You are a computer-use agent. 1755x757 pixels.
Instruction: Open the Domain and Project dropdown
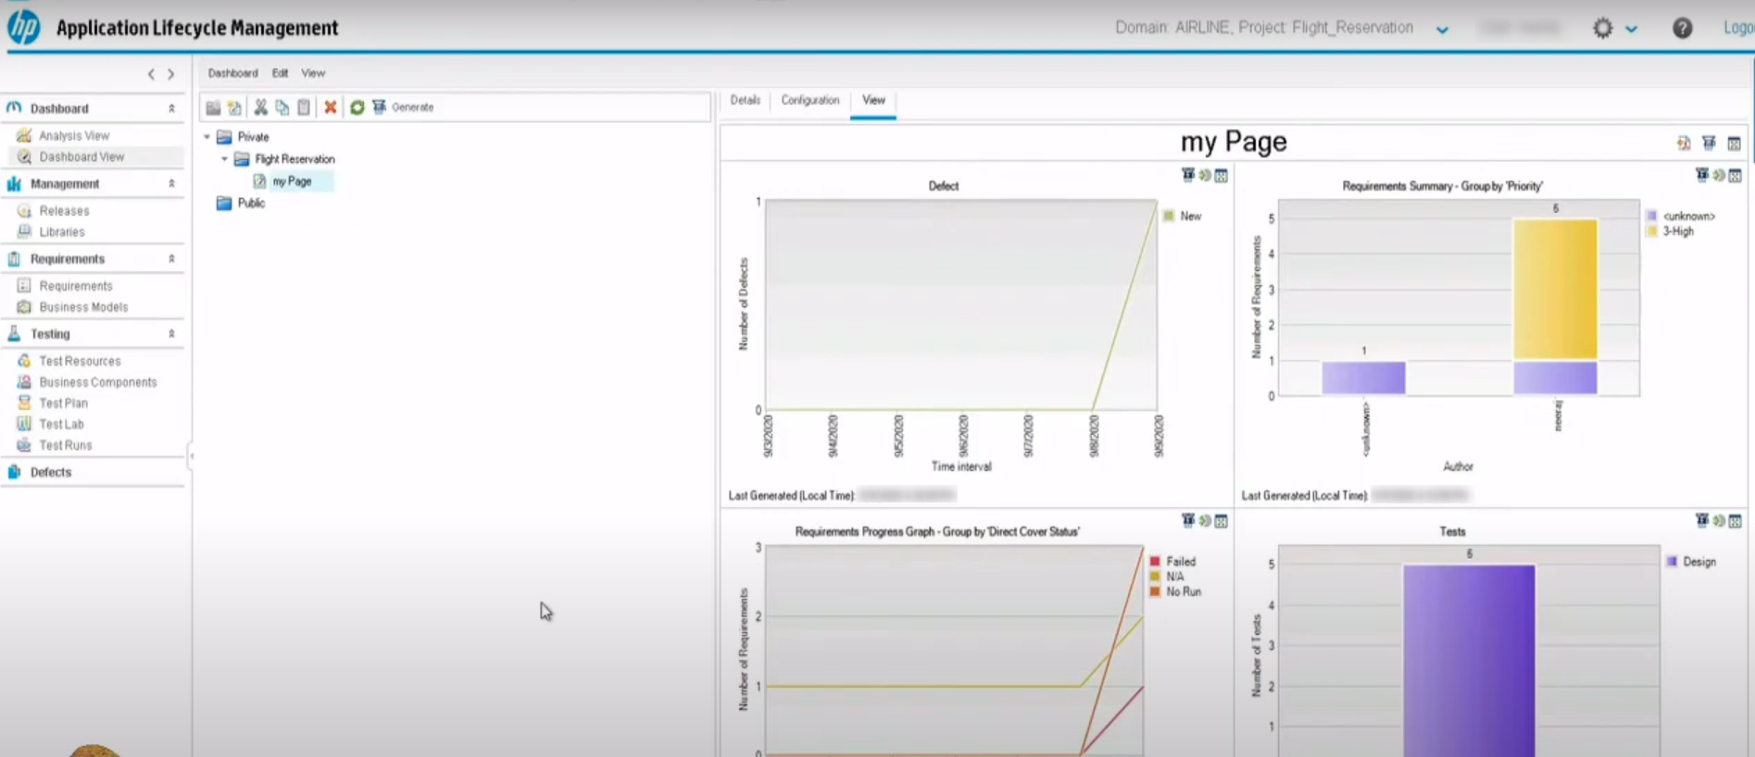(x=1442, y=30)
